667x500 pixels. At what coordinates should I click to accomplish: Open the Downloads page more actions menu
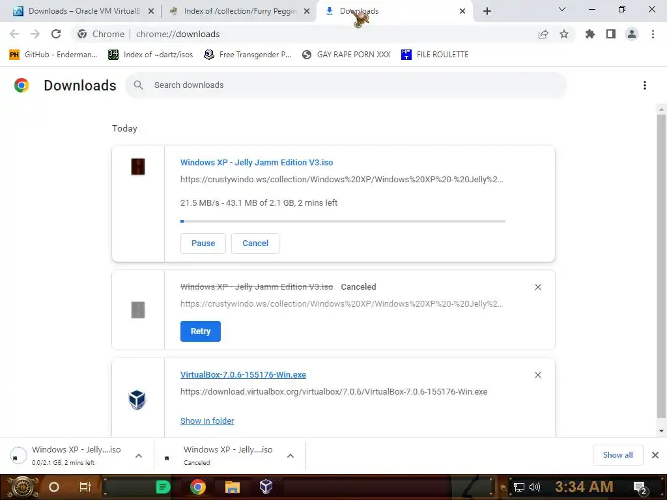coord(645,85)
